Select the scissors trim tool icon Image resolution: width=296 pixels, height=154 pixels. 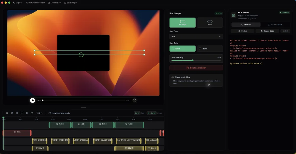click(17, 113)
